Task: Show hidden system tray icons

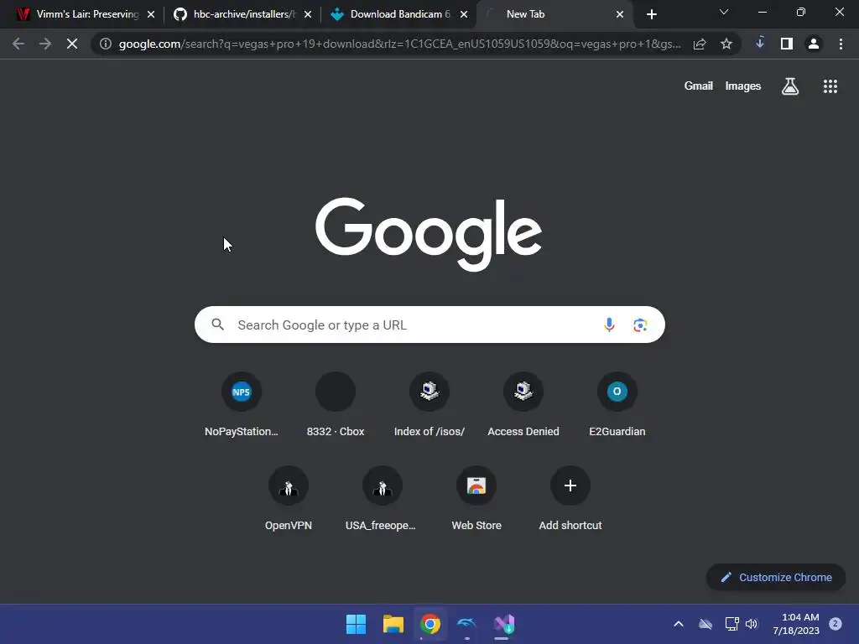Action: [678, 624]
